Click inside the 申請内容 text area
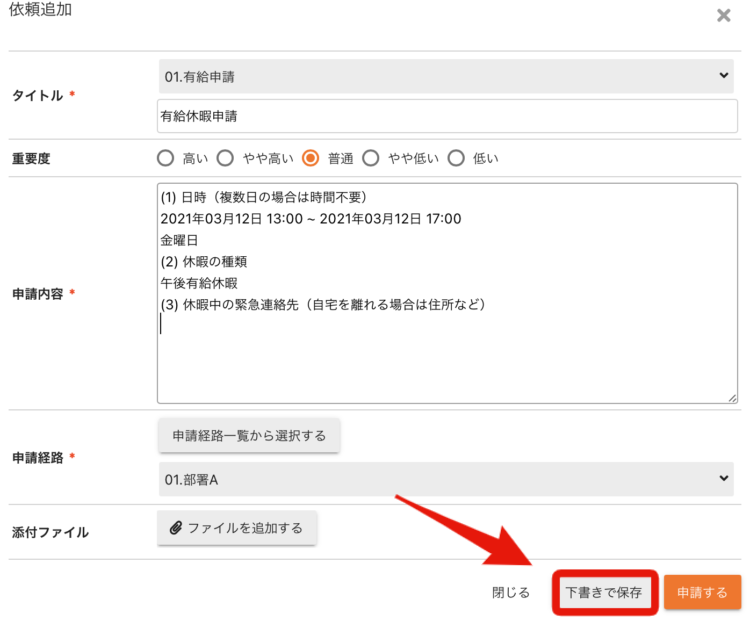 point(447,293)
